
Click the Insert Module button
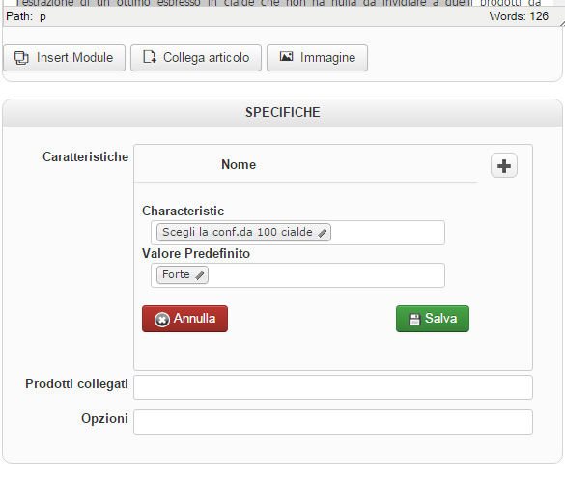click(64, 58)
